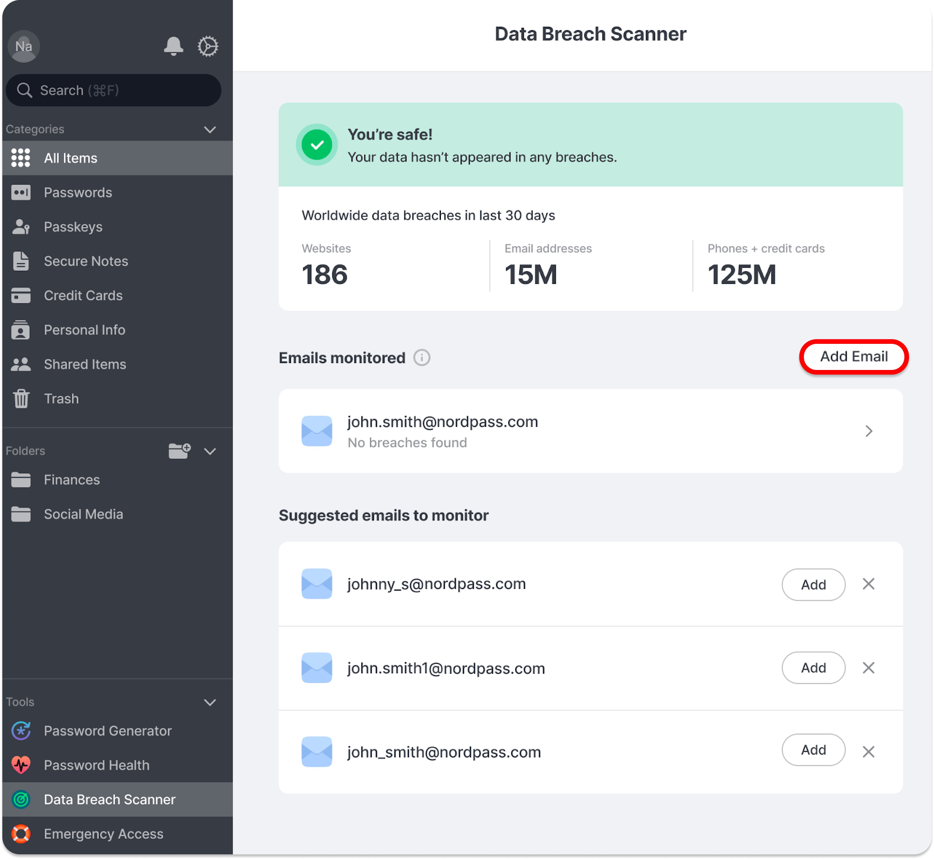Viewport: 934px width, 859px height.
Task: Focus the Search field
Action: point(114,90)
